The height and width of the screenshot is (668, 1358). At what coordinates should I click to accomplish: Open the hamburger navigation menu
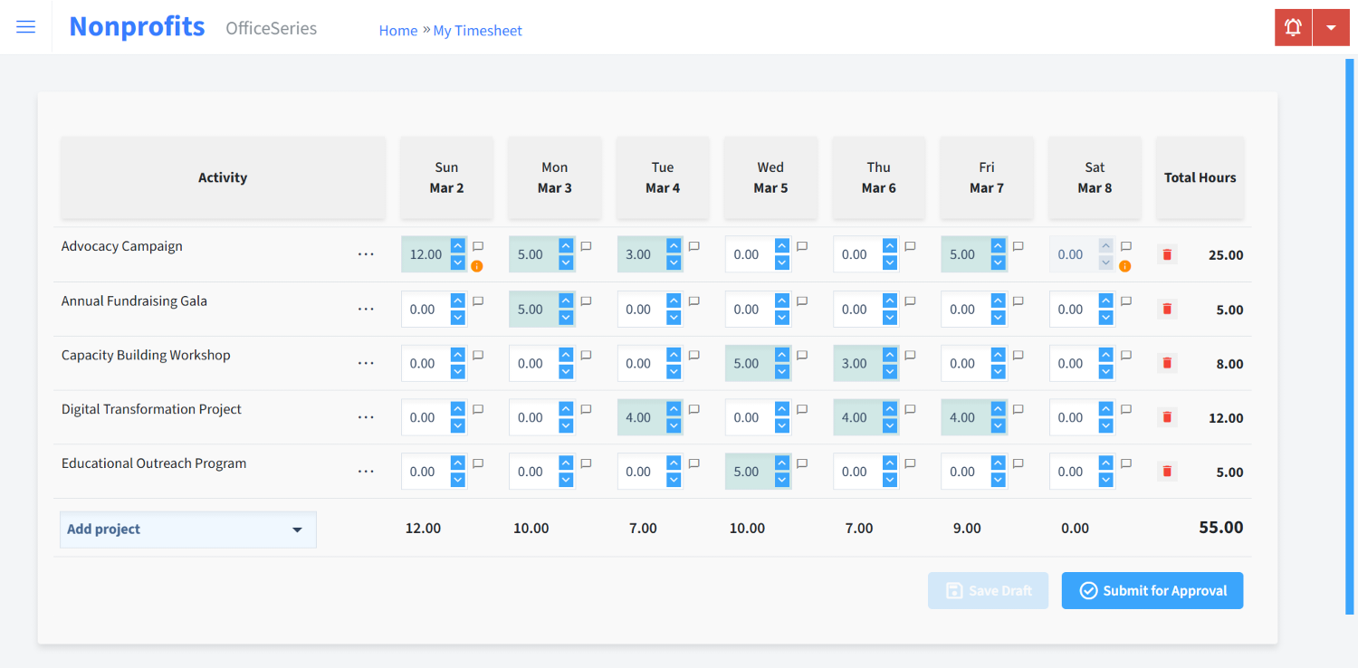(25, 26)
